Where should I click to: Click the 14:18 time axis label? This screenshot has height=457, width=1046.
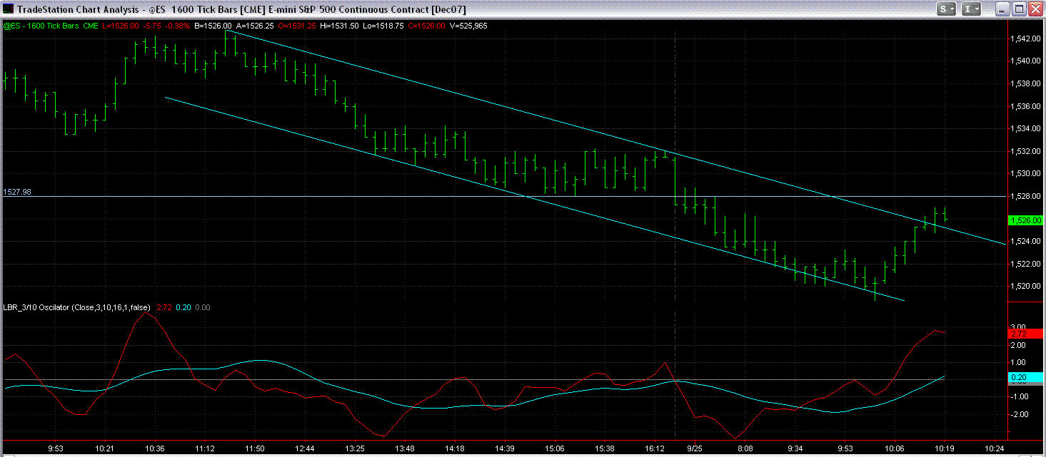(x=455, y=448)
